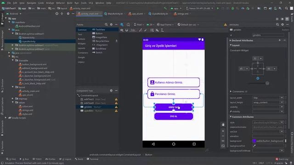This screenshot has height=165, width=294.
Task: Switch to strings.xml tab
Action: 182,14
